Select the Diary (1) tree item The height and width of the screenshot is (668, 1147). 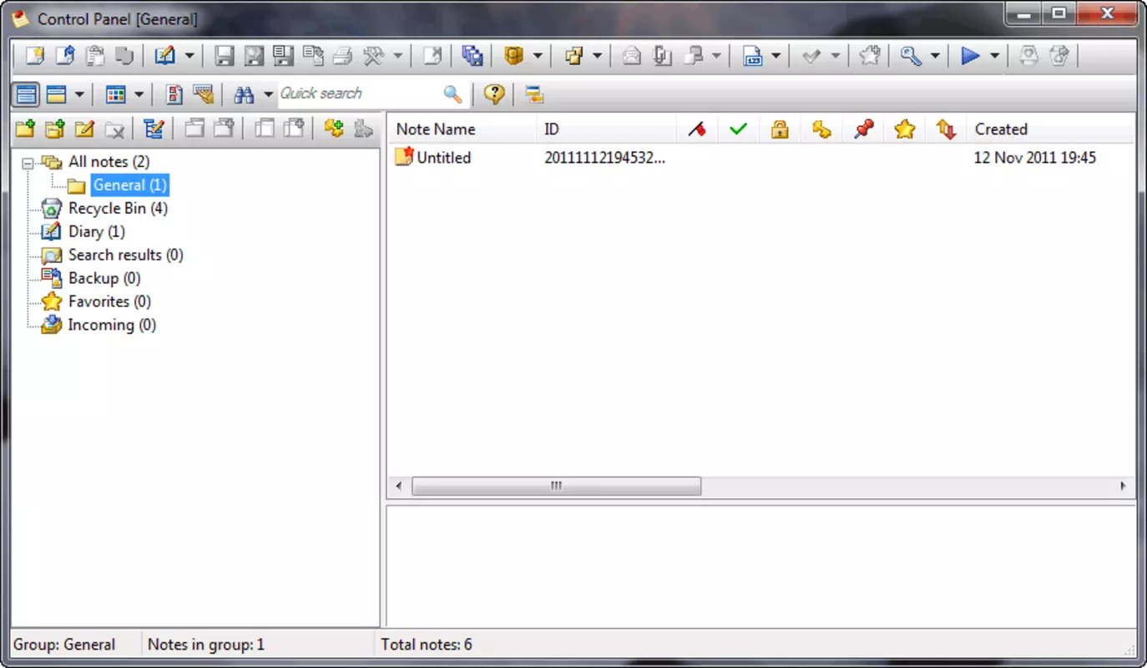click(97, 232)
